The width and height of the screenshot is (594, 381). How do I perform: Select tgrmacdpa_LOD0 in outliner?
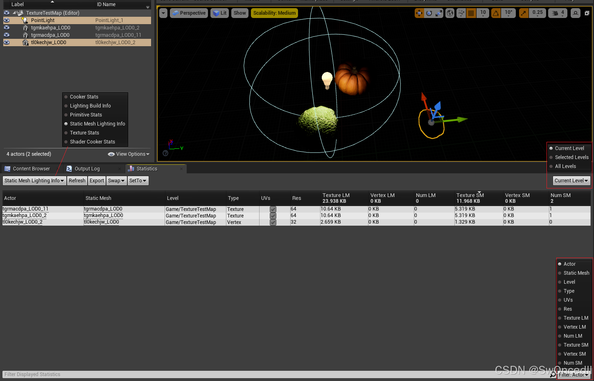[77, 35]
